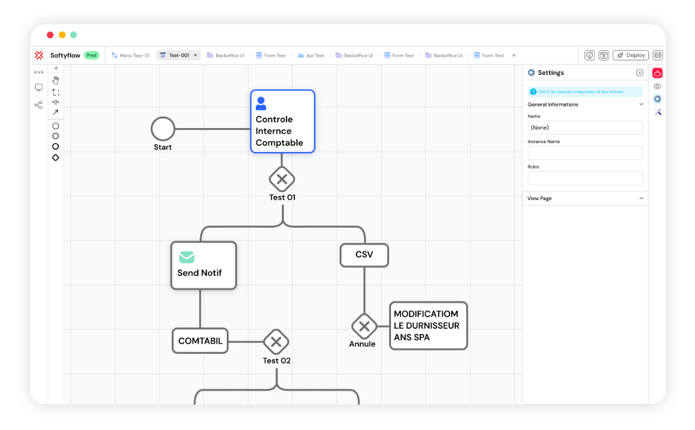Click inside the Instance Name field
Screen dimensions: 695x430
585,153
